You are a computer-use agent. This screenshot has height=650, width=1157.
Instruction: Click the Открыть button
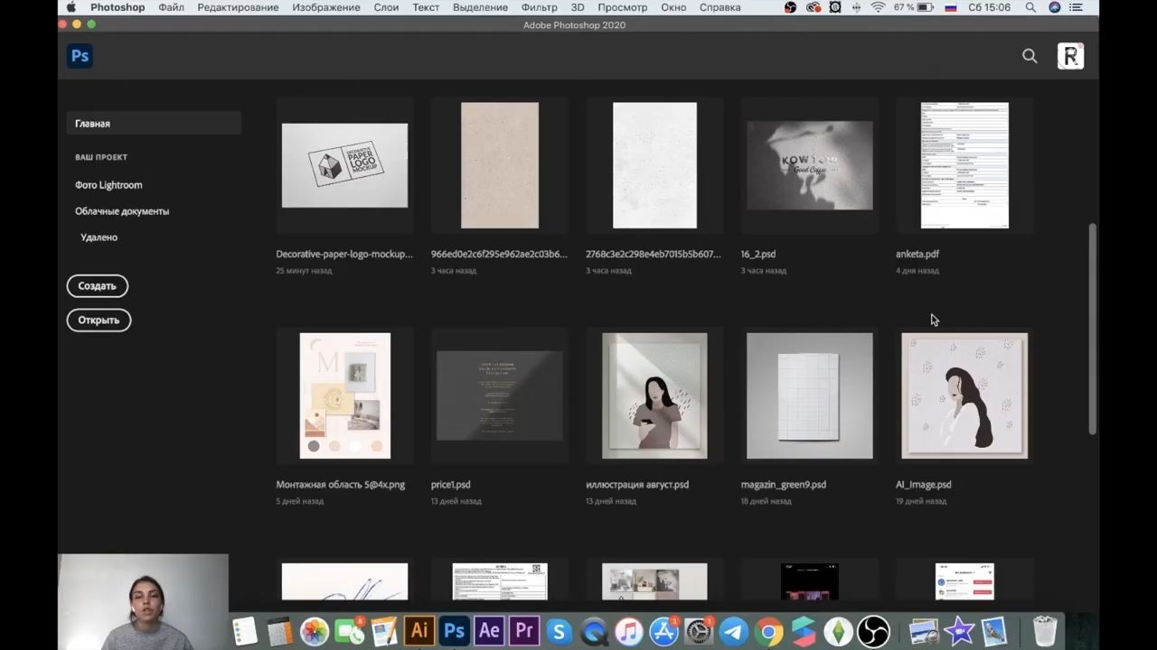[x=99, y=320]
